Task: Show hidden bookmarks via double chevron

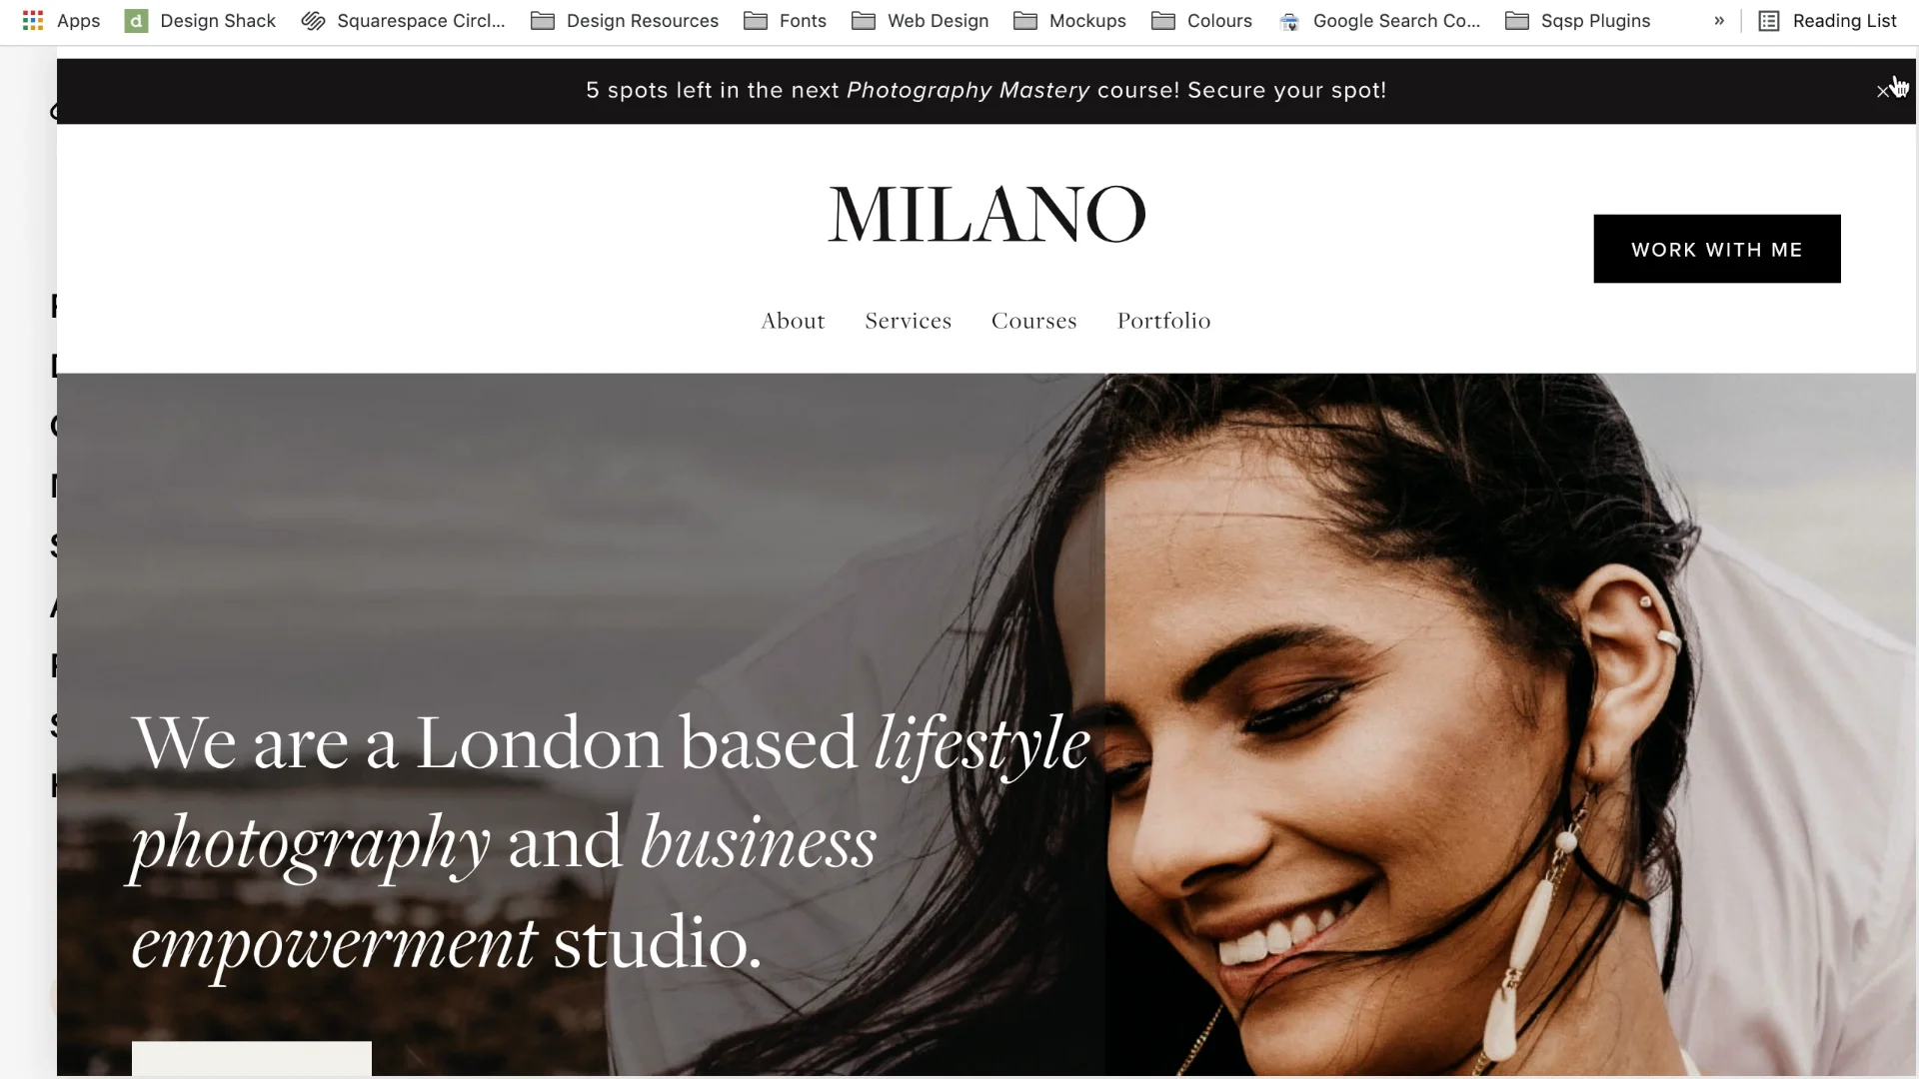Action: click(1719, 20)
